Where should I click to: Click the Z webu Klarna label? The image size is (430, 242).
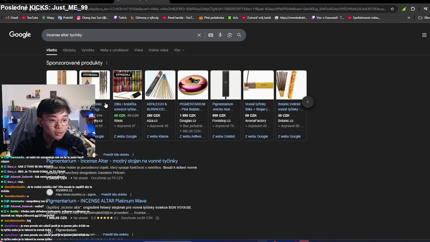click(x=158, y=136)
